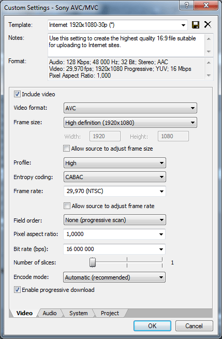Close the Custom Settings dialog
The height and width of the screenshot is (339, 222).
(x=206, y=5)
